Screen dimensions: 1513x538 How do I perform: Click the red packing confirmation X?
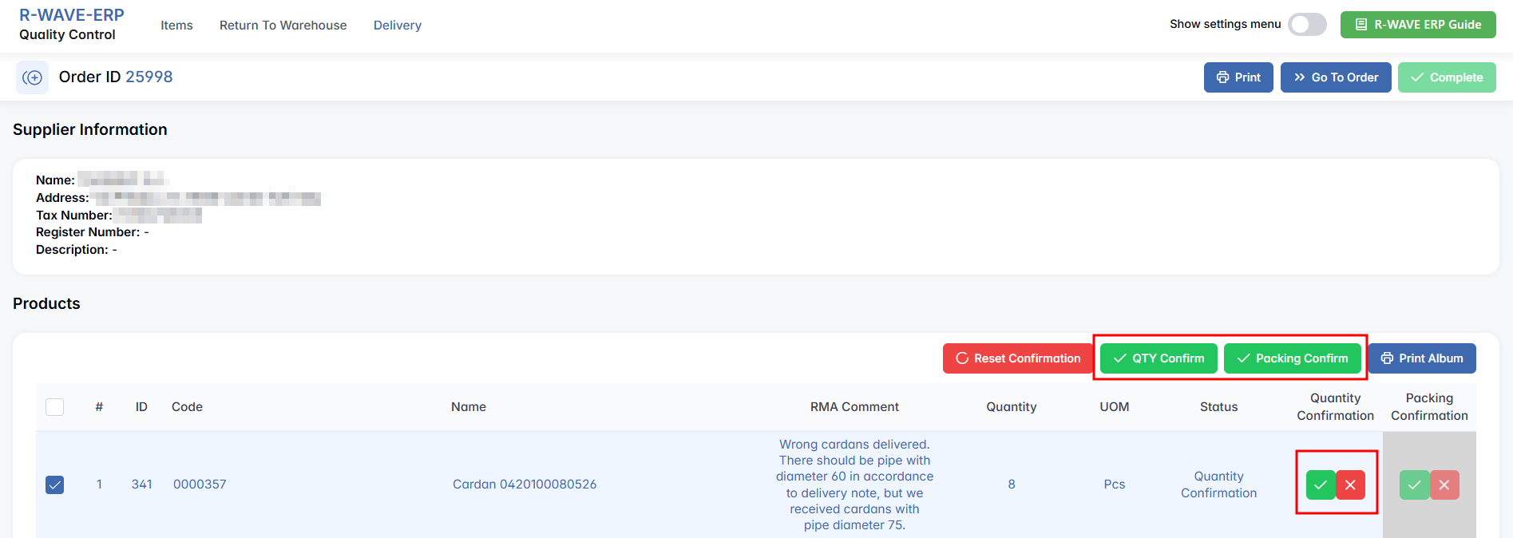click(1444, 485)
